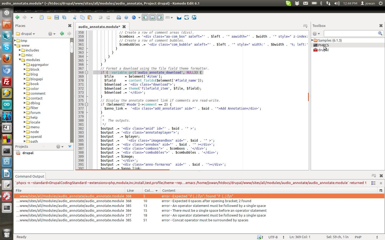Screen dimensions: 385x240
Task: Click the Paste toolbar icon
Action: [90, 17]
